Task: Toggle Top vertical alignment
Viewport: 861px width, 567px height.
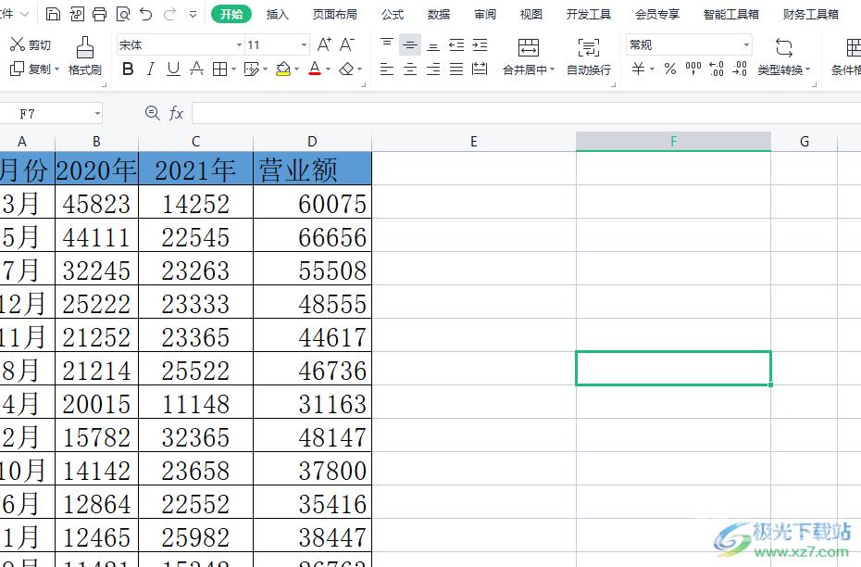Action: tap(387, 44)
